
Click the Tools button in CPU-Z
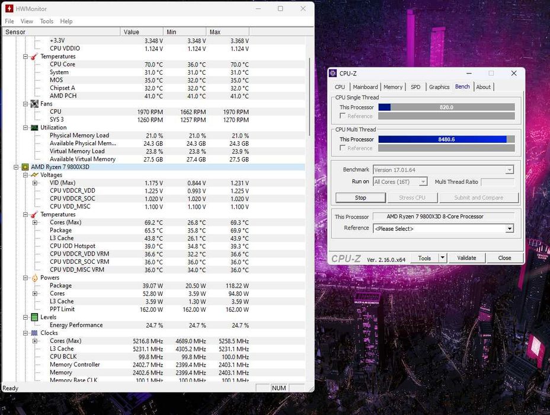tap(424, 258)
